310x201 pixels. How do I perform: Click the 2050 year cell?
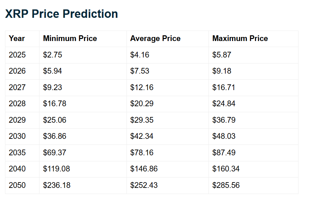(17, 185)
